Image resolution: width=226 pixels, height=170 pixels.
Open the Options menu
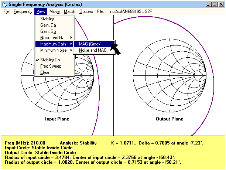point(86,11)
